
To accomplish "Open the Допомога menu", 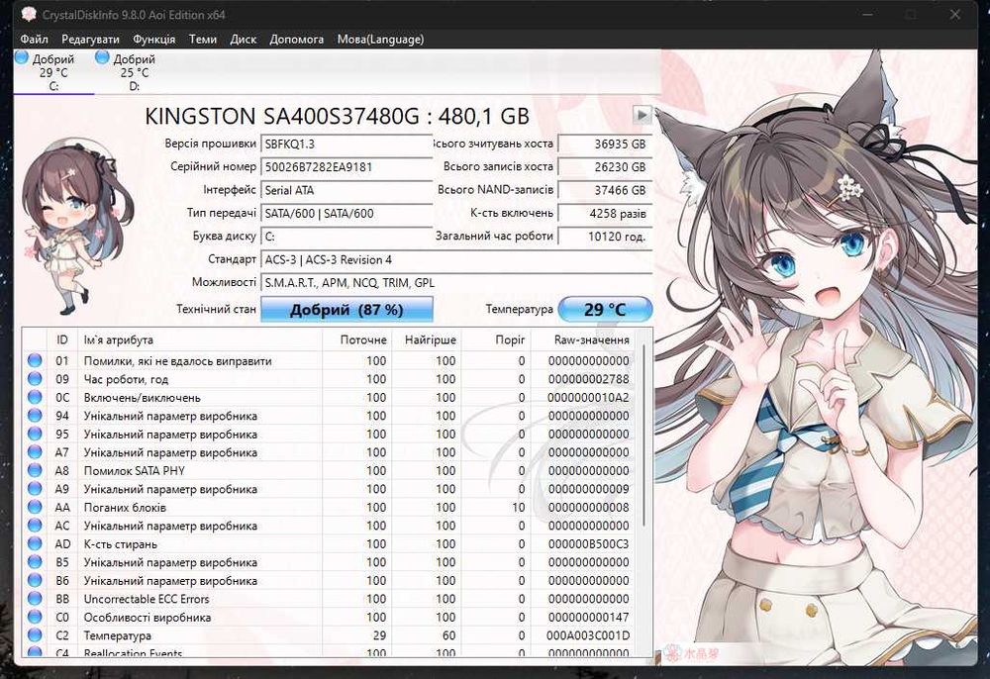I will pyautogui.click(x=296, y=40).
